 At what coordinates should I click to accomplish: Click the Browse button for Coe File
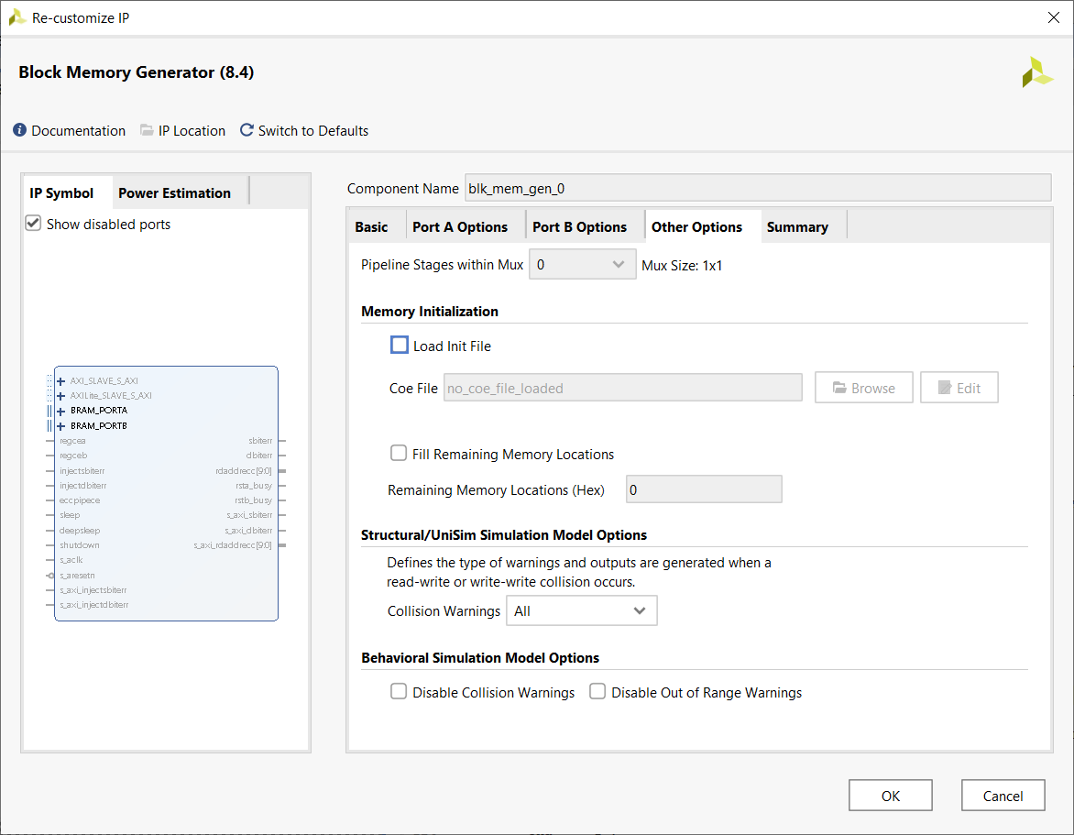coord(864,388)
